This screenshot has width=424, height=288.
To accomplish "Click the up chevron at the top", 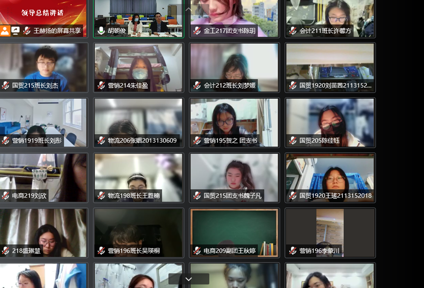I will click(x=189, y=9).
